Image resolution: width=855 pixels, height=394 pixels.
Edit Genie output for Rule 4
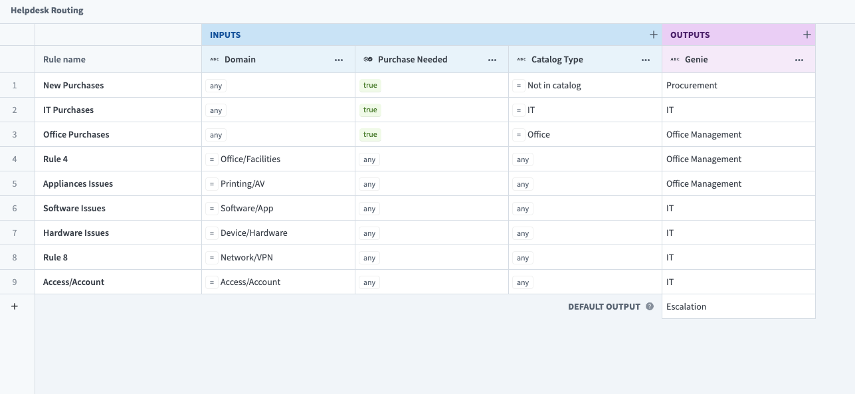tap(739, 159)
